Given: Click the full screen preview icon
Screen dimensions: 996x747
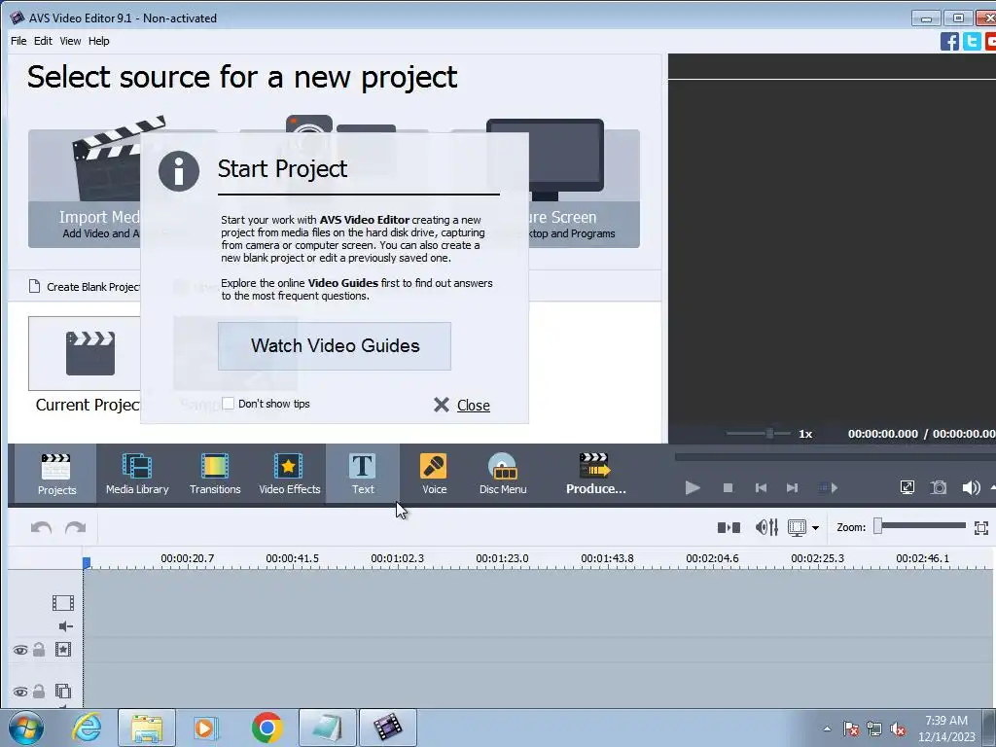Looking at the screenshot, I should 907,488.
